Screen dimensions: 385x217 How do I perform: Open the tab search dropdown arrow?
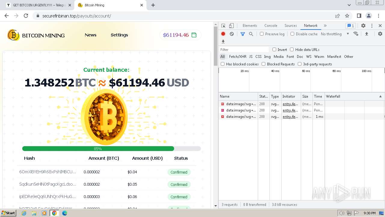pyautogui.click(x=349, y=5)
